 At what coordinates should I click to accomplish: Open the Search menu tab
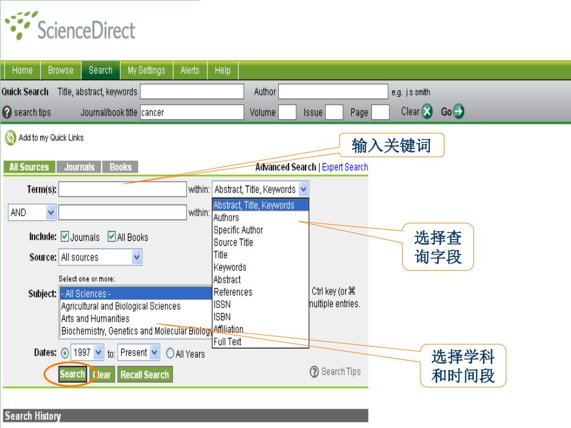point(100,70)
